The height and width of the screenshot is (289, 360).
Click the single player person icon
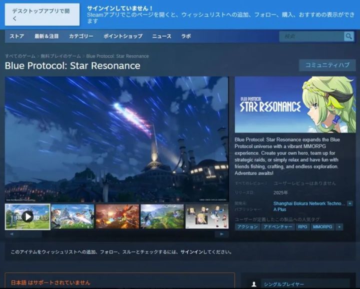[x=253, y=284]
